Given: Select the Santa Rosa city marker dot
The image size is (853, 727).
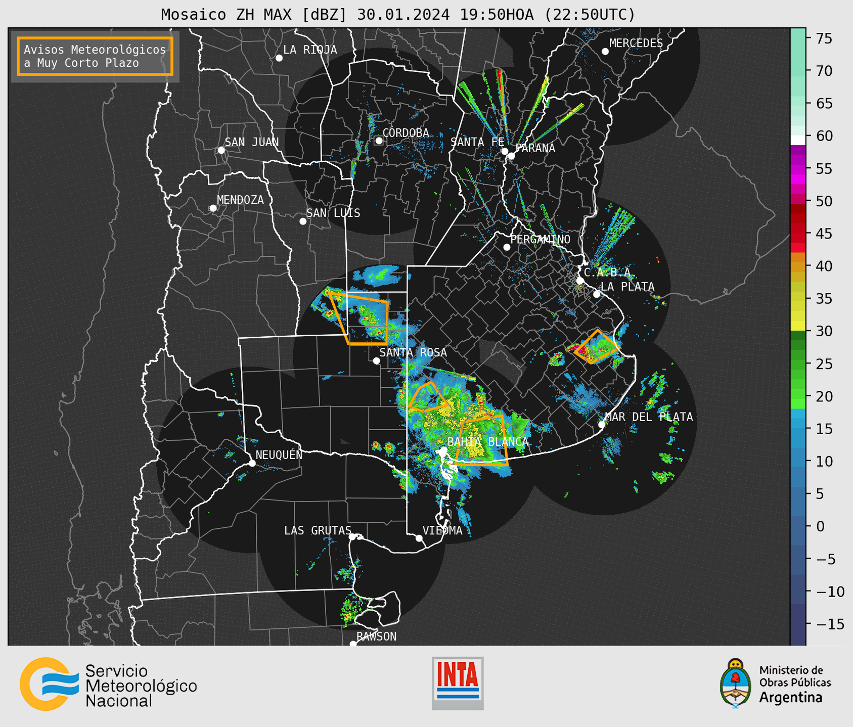Looking at the screenshot, I should tap(376, 361).
